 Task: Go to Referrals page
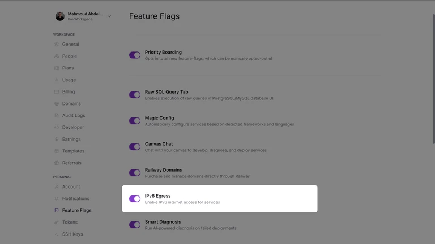pos(71,163)
